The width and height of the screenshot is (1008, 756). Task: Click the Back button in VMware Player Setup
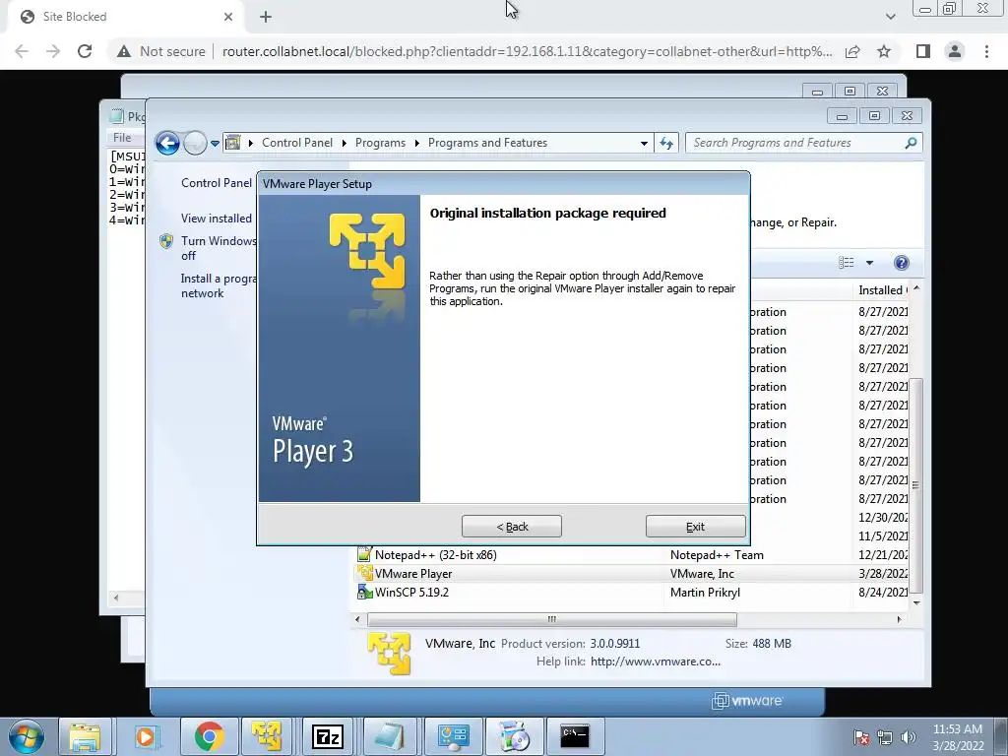511,527
